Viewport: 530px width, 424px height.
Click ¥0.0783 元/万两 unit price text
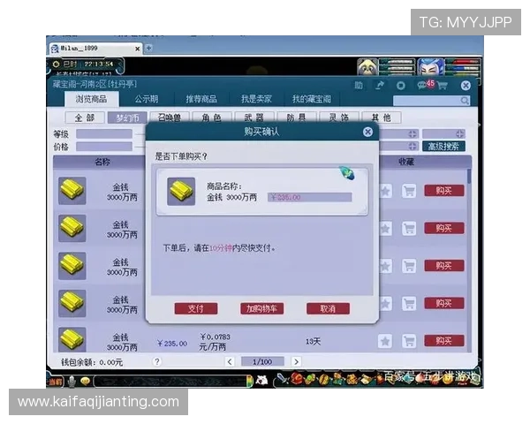coord(215,342)
